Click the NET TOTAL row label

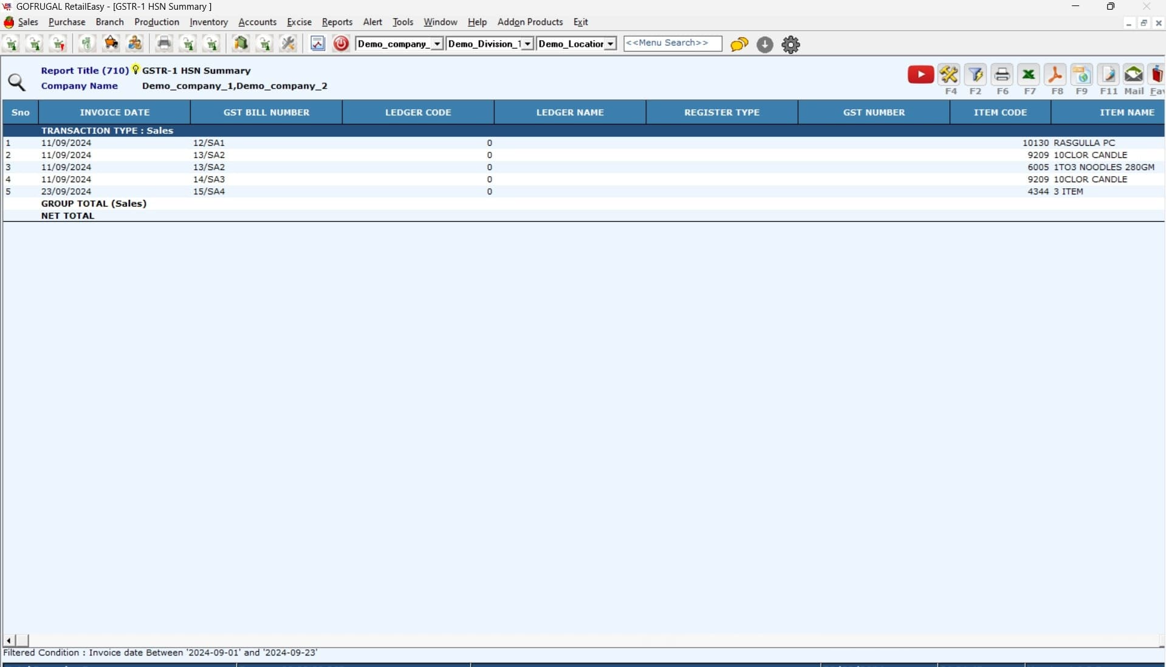coord(67,216)
